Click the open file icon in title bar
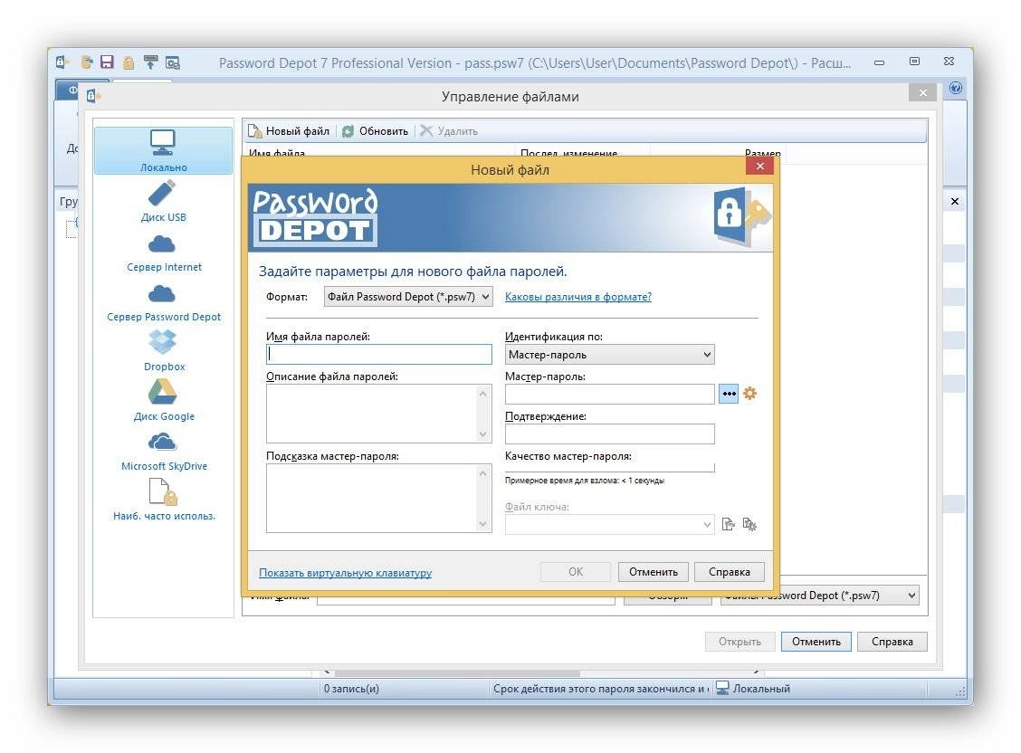The image size is (1021, 753). coord(86,62)
